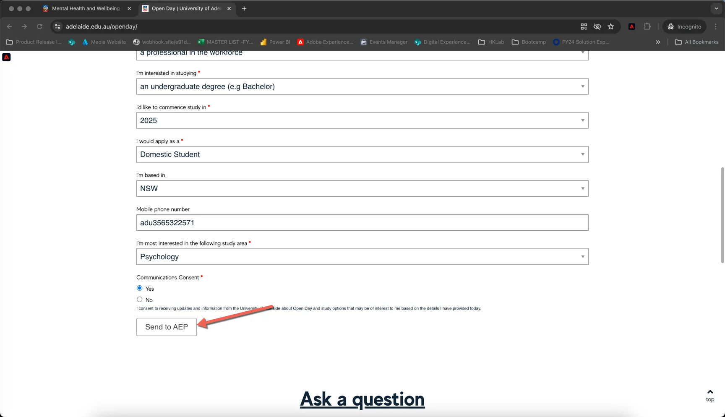Select Yes for Communications Consent
Image resolution: width=725 pixels, height=417 pixels.
[140, 288]
